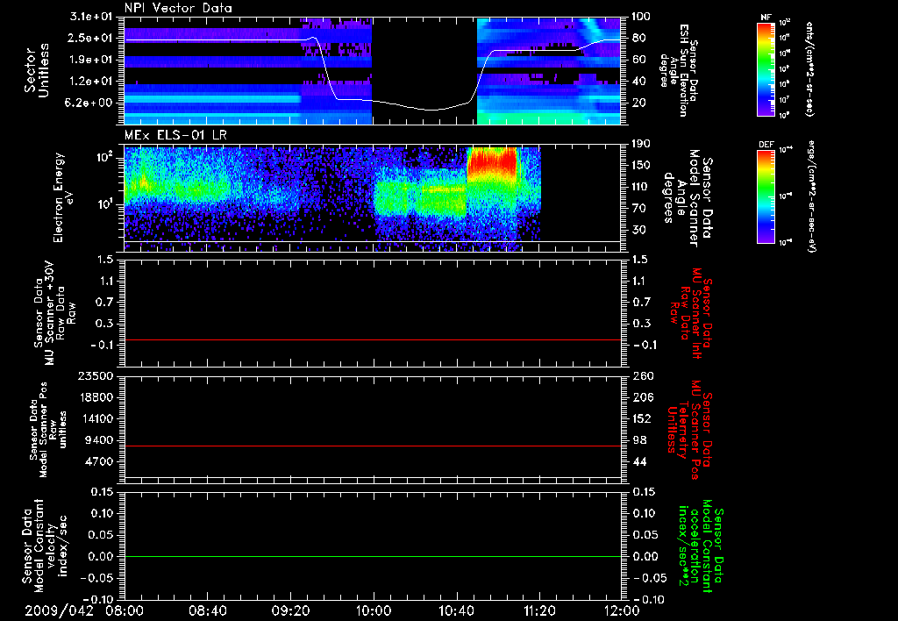Select the 'MEx ELS-01 LR' panel title
898x621 pixels.
click(x=175, y=136)
